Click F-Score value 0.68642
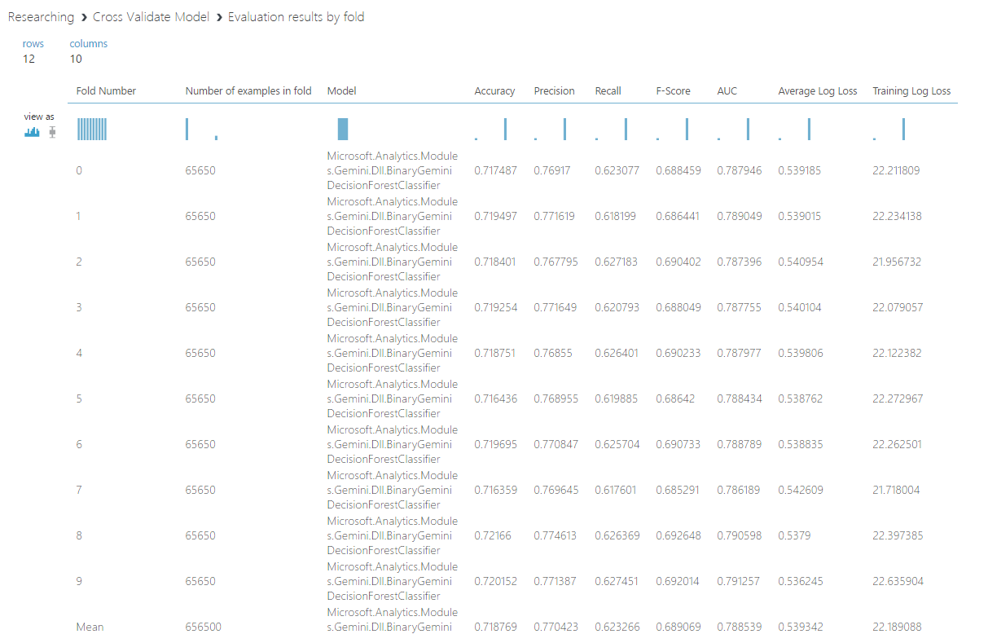Screen dimensions: 988x634 click(x=674, y=398)
